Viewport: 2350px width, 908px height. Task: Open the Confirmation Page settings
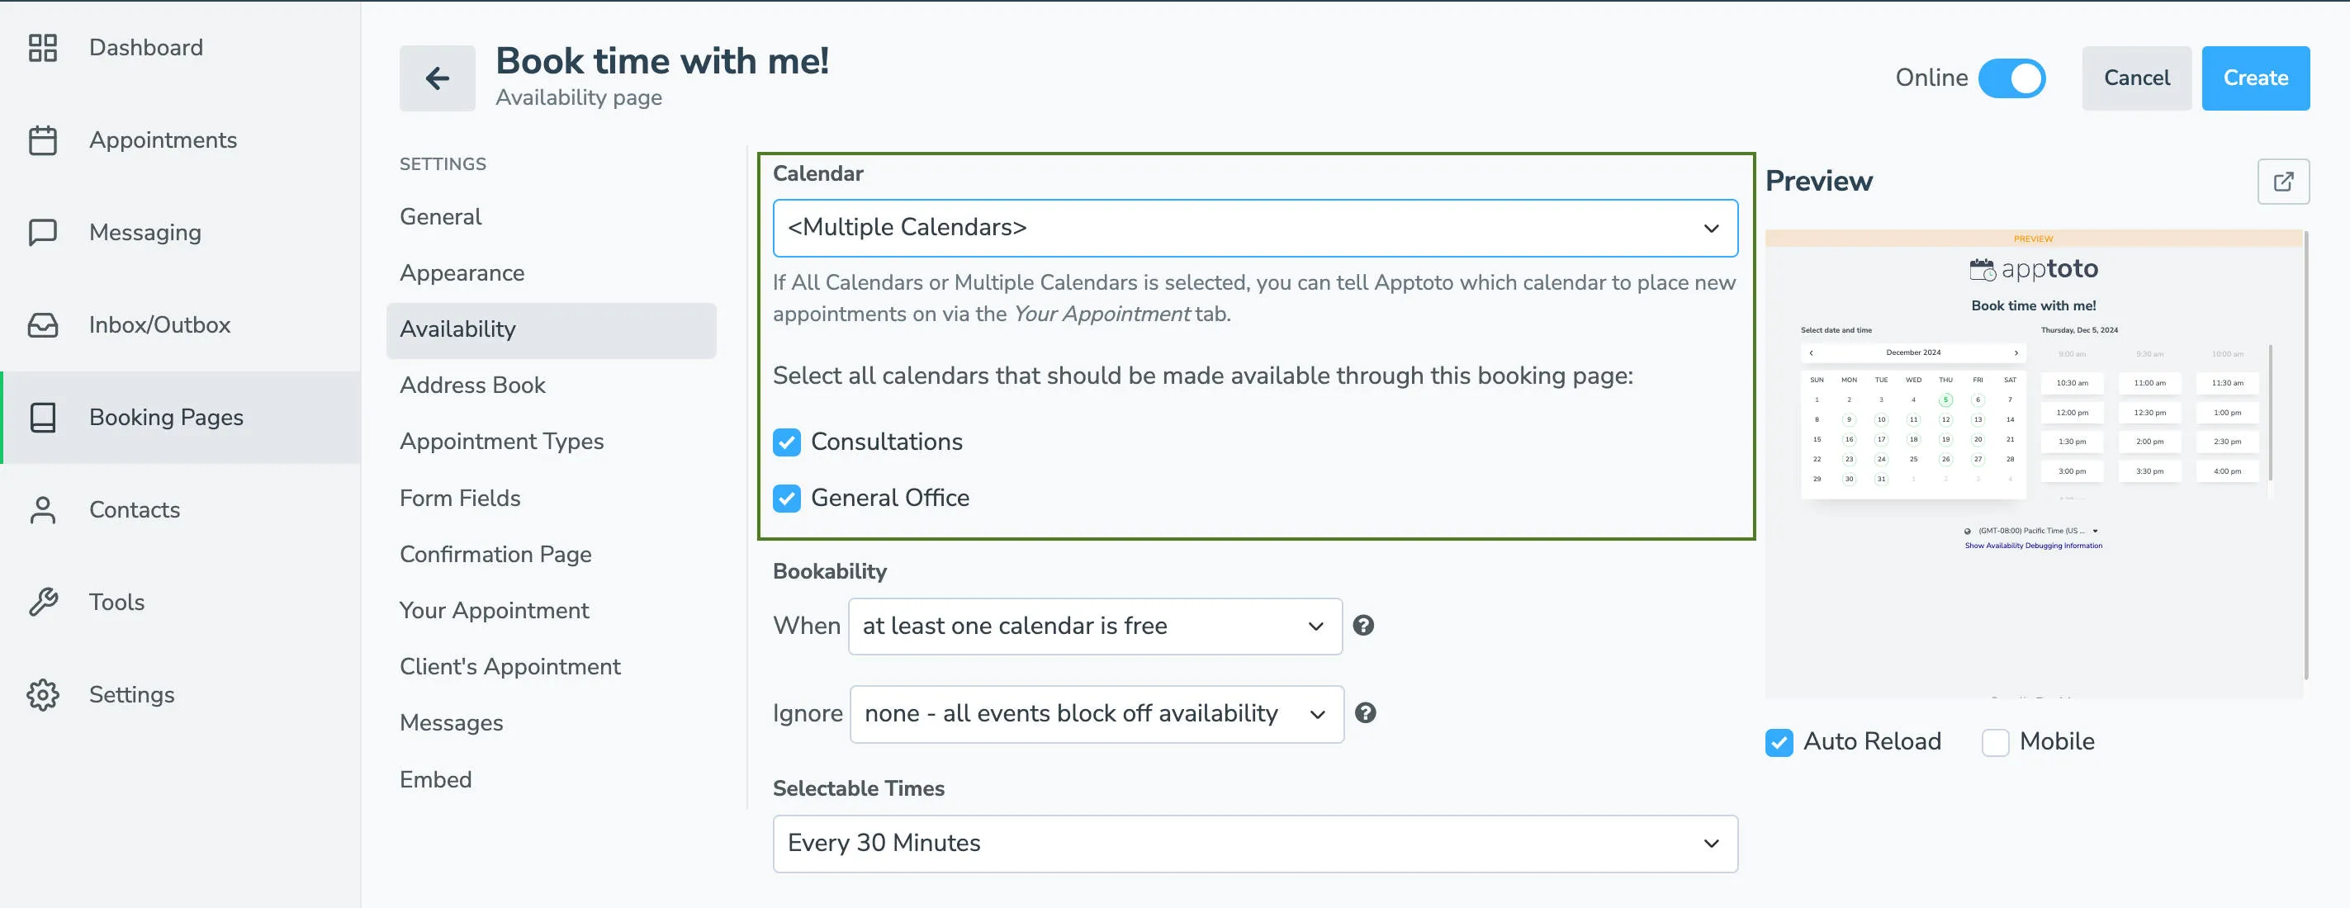[495, 553]
